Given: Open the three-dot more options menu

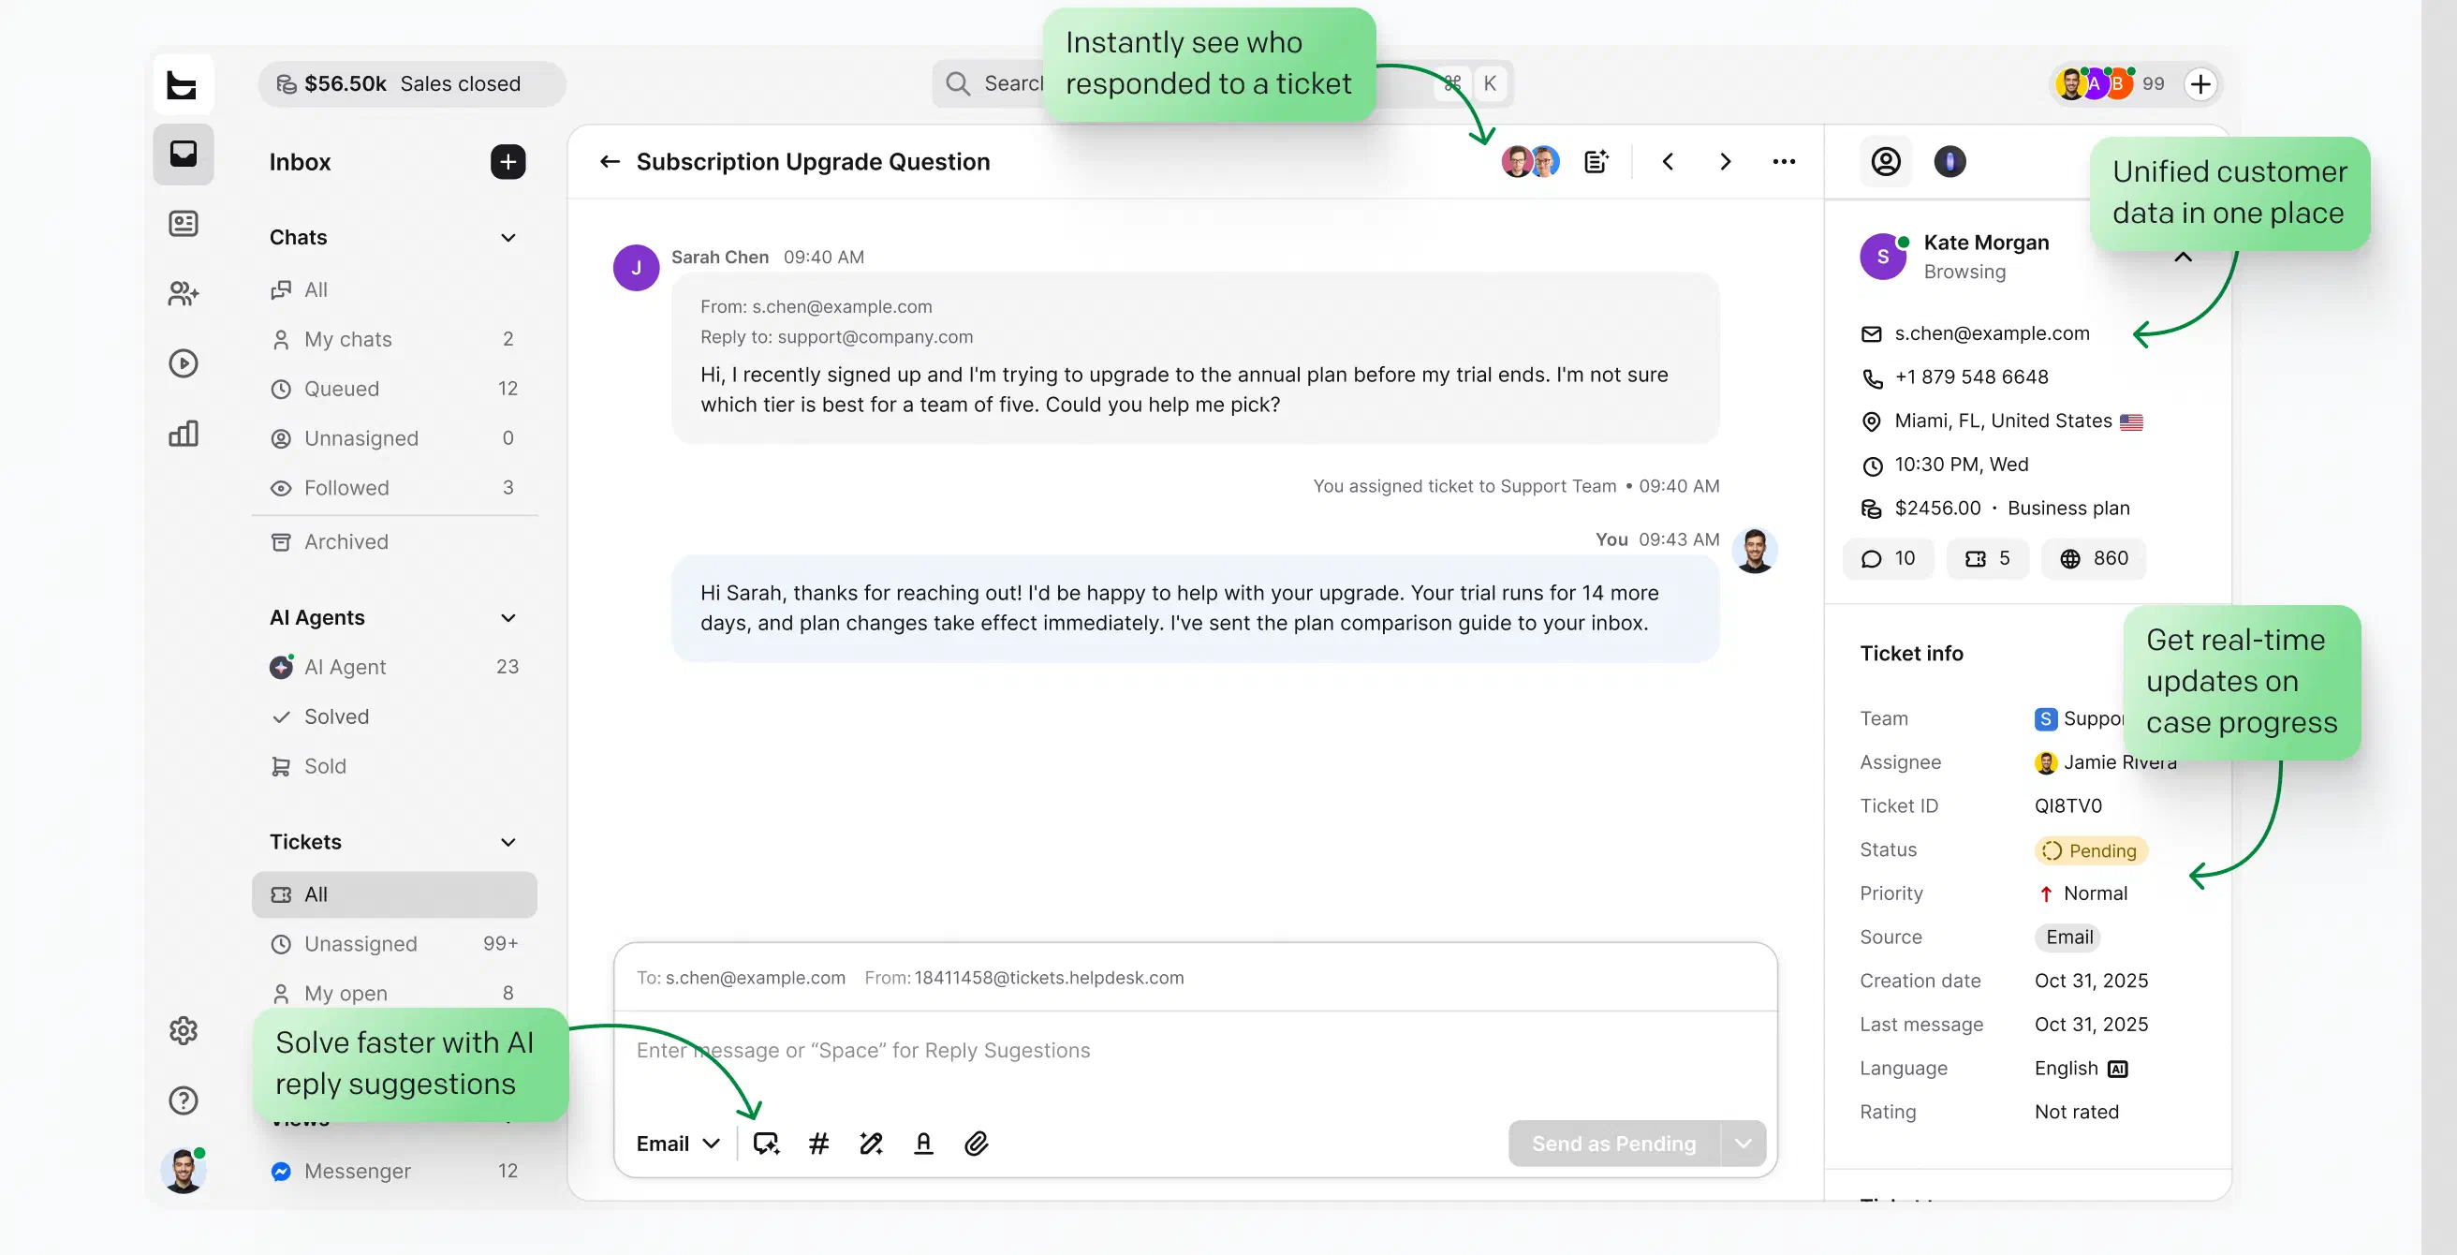Looking at the screenshot, I should [1784, 162].
